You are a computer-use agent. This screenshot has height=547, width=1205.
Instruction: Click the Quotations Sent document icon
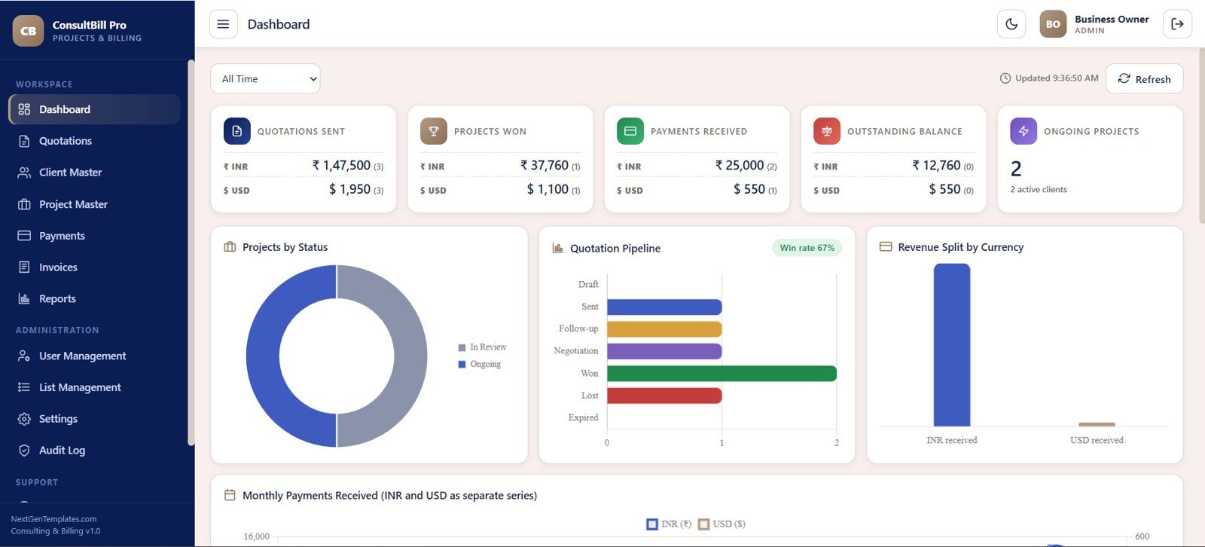[236, 131]
